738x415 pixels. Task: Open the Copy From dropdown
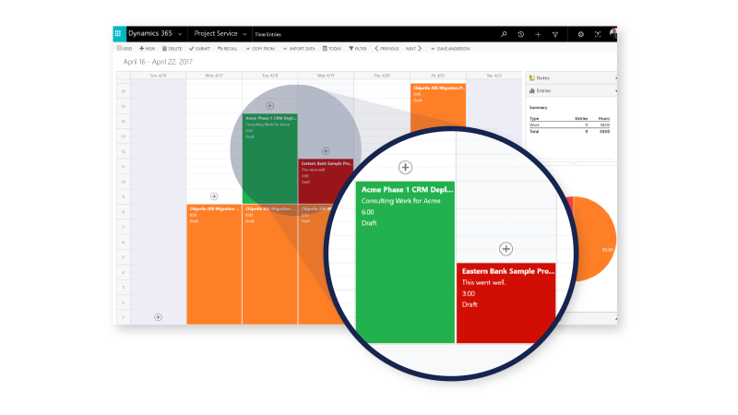[x=261, y=48]
